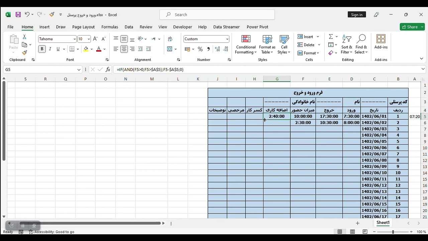Image resolution: width=428 pixels, height=241 pixels.
Task: Click the Undo arrow icon
Action: pyautogui.click(x=27, y=15)
